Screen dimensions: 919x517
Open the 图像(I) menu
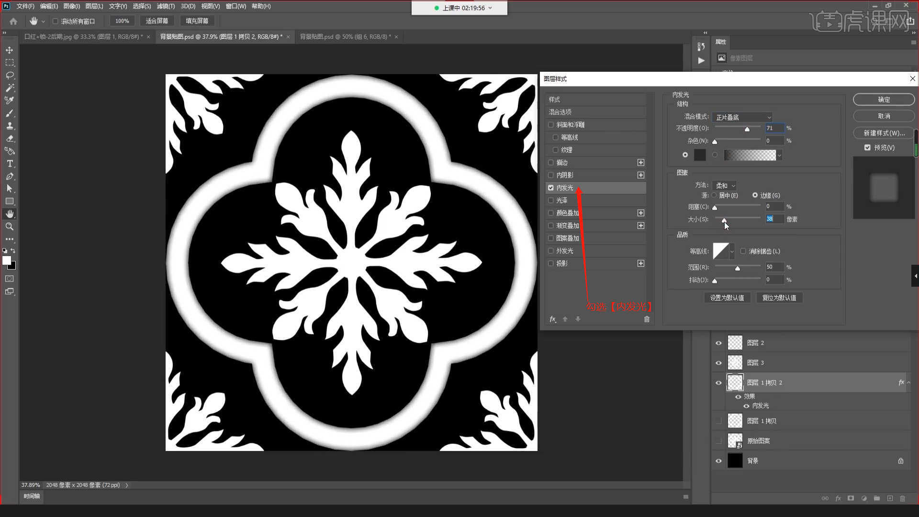[x=72, y=6]
